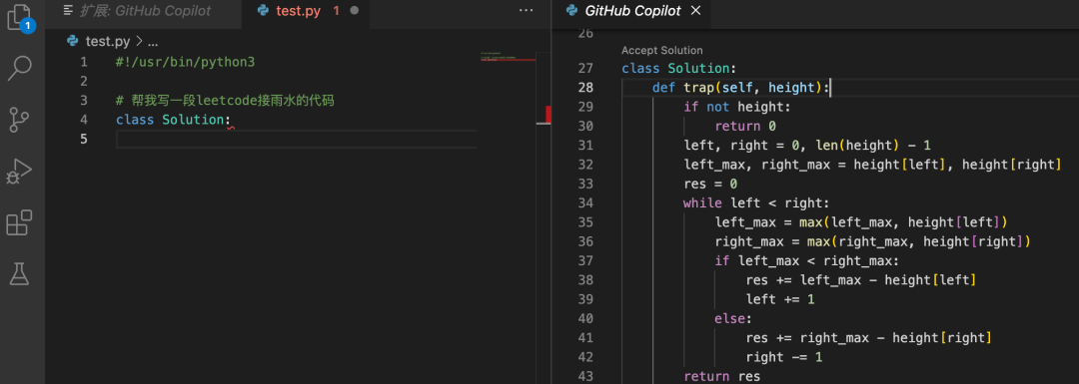Screen dimensions: 1079x384
Task: Click test.py in the breadcrumb
Action: [107, 41]
